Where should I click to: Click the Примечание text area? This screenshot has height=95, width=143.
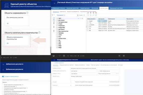pos(95,78)
